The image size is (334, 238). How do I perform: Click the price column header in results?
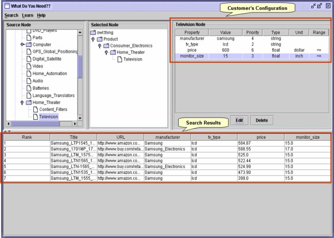[x=261, y=137]
